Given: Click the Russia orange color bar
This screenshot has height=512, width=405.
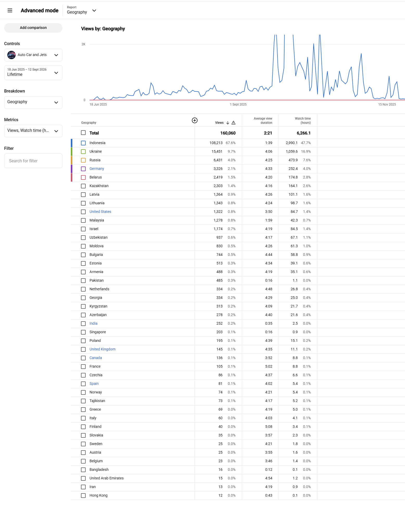Looking at the screenshot, I should pyautogui.click(x=72, y=160).
